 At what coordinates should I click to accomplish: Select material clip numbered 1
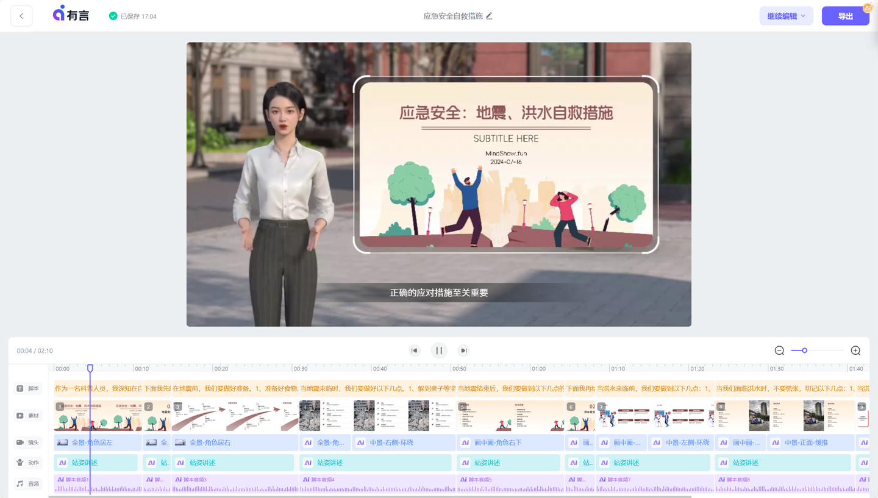pos(98,416)
